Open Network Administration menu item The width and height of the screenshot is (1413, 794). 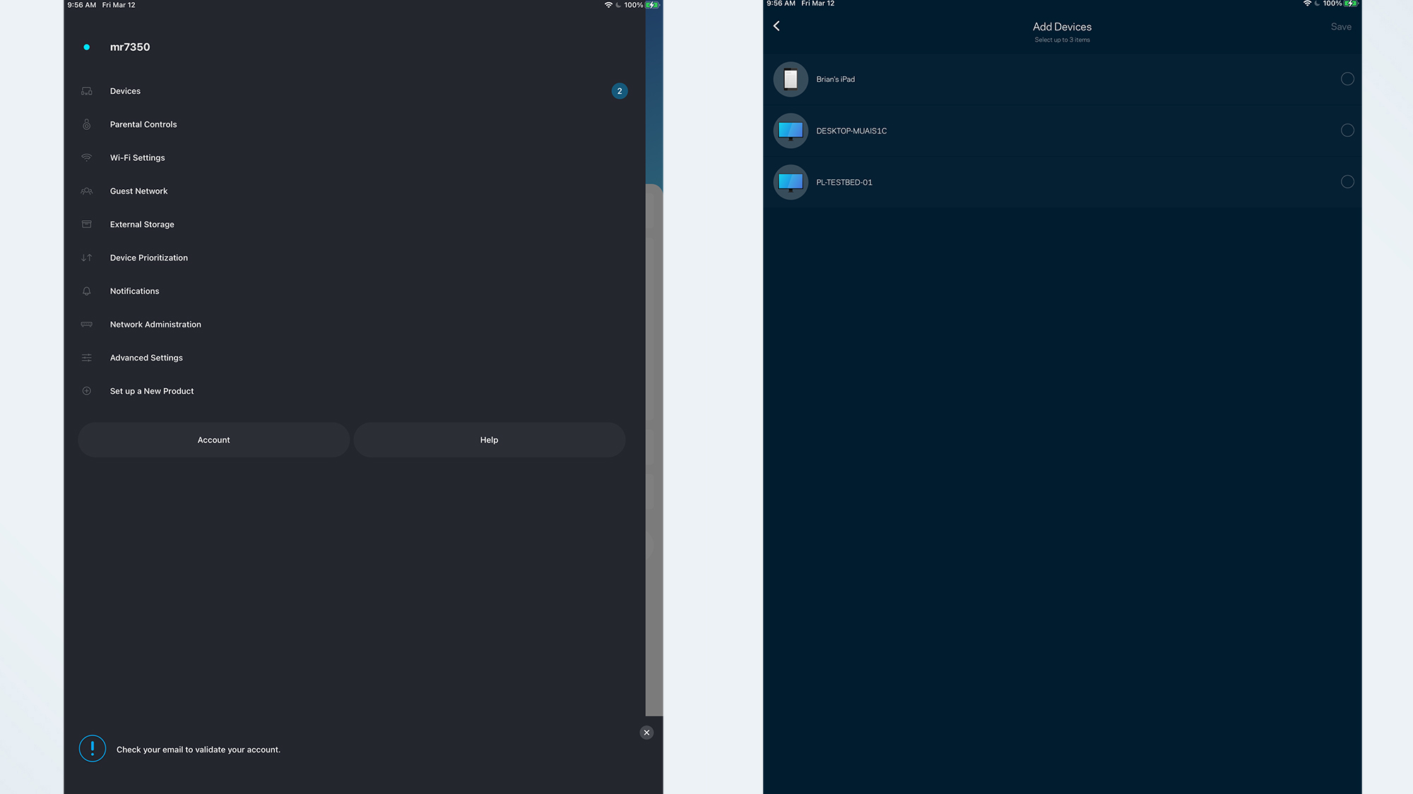coord(353,325)
